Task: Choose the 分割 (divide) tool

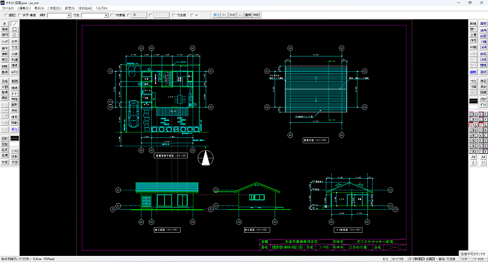Action: 4,87
